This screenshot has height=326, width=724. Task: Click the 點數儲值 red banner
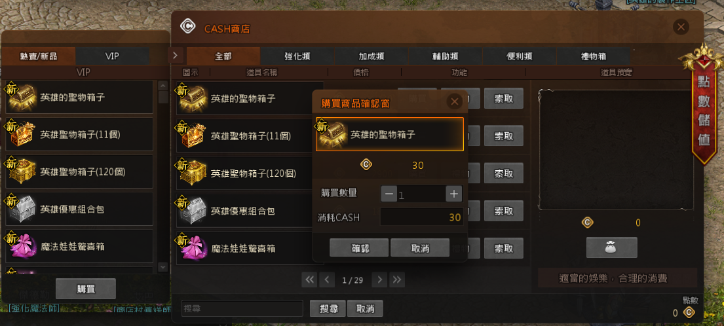[x=703, y=109]
